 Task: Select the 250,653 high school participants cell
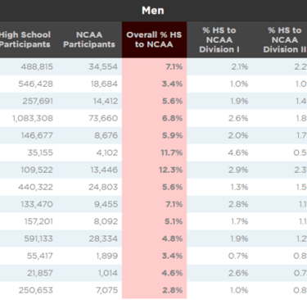36,290
